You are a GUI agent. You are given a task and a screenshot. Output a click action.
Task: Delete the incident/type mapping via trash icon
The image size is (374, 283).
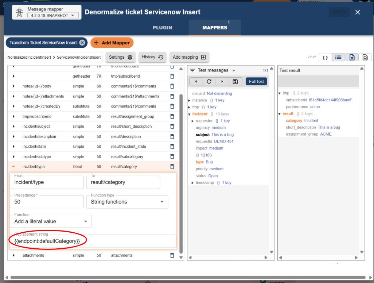(172, 166)
